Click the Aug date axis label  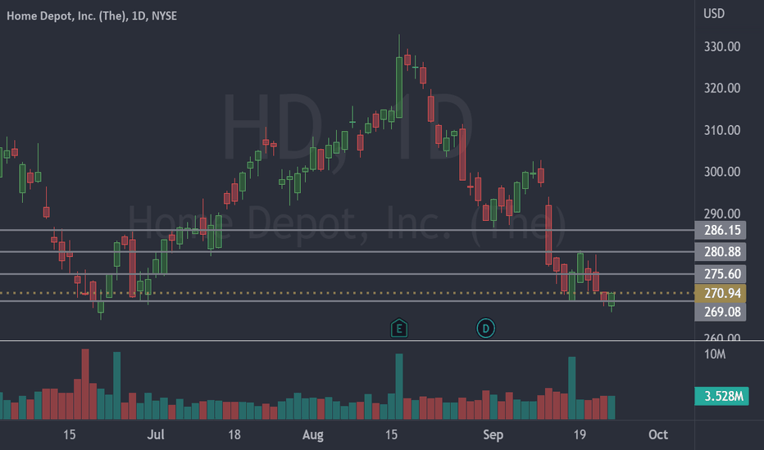[313, 434]
